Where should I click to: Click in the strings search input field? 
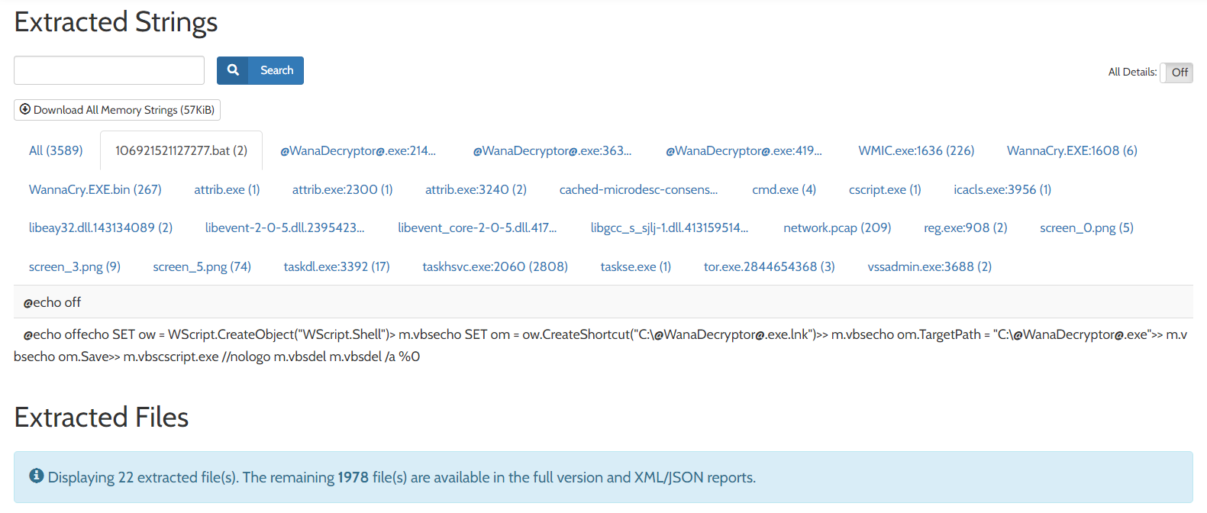(x=109, y=70)
